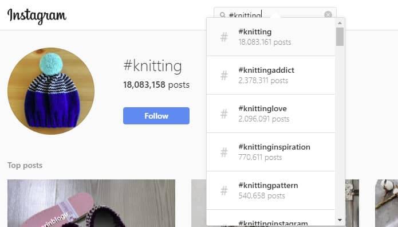The image size is (398, 227).
Task: Choose the #knittingaddict suggestion
Action: (x=271, y=75)
